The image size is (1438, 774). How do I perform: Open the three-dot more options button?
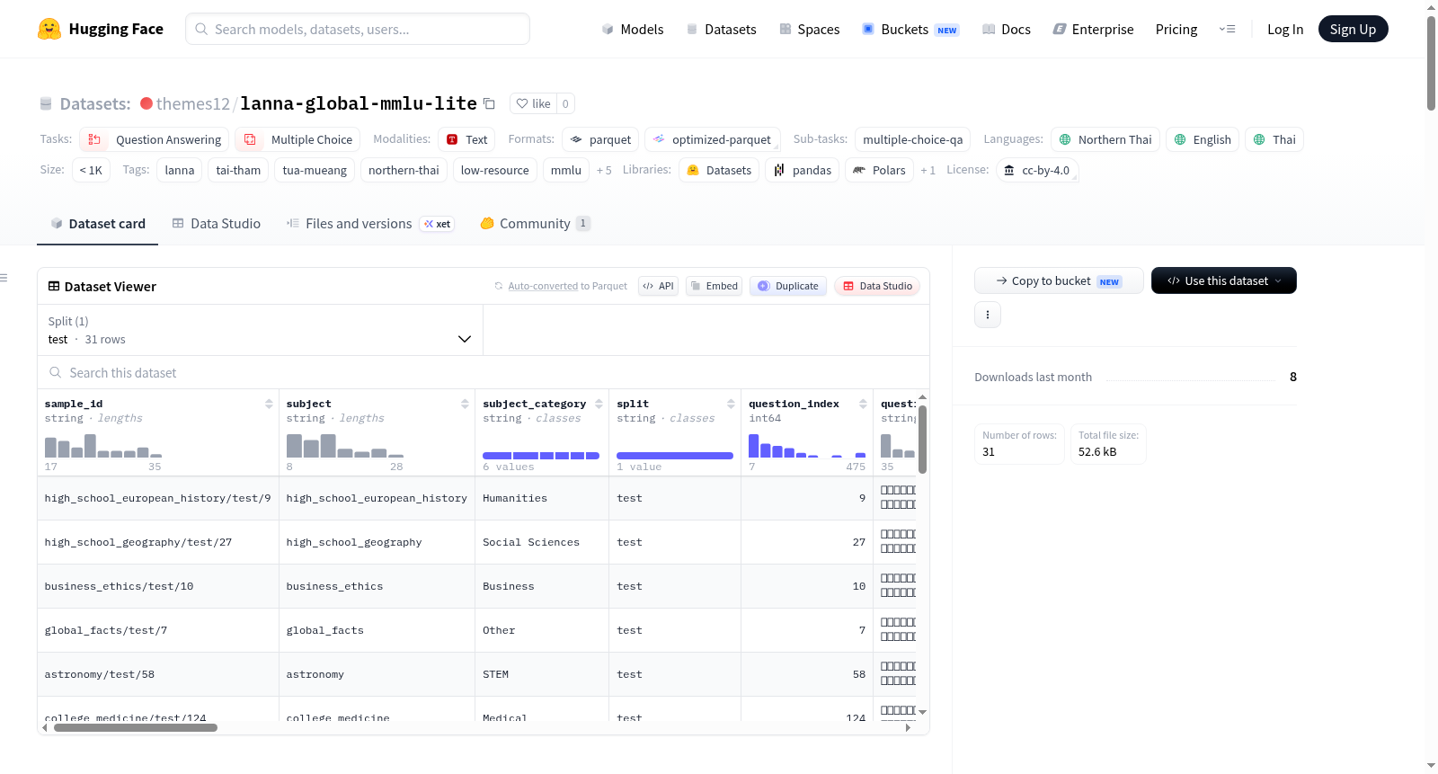pyautogui.click(x=988, y=315)
